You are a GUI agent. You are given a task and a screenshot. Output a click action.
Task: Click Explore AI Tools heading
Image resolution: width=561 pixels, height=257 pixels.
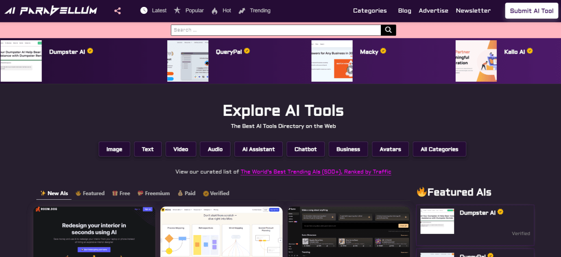coord(283,111)
